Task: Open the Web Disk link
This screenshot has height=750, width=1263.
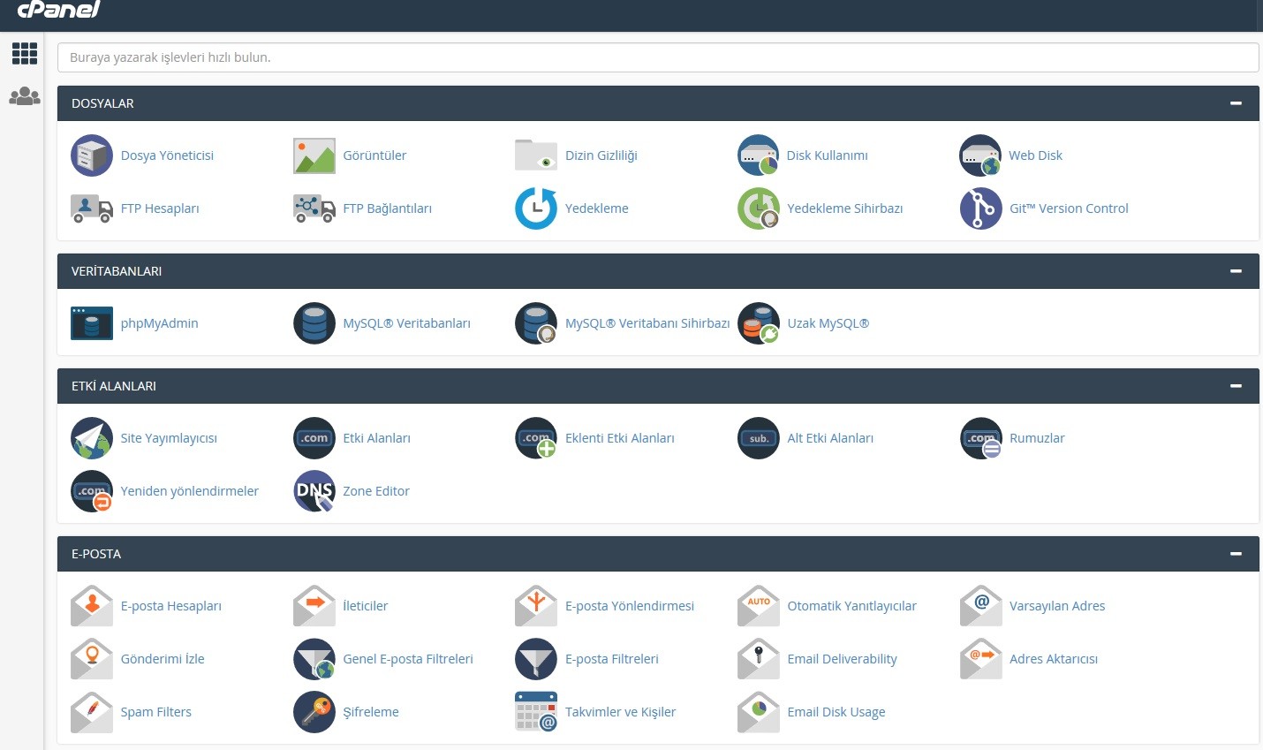Action: point(1036,155)
